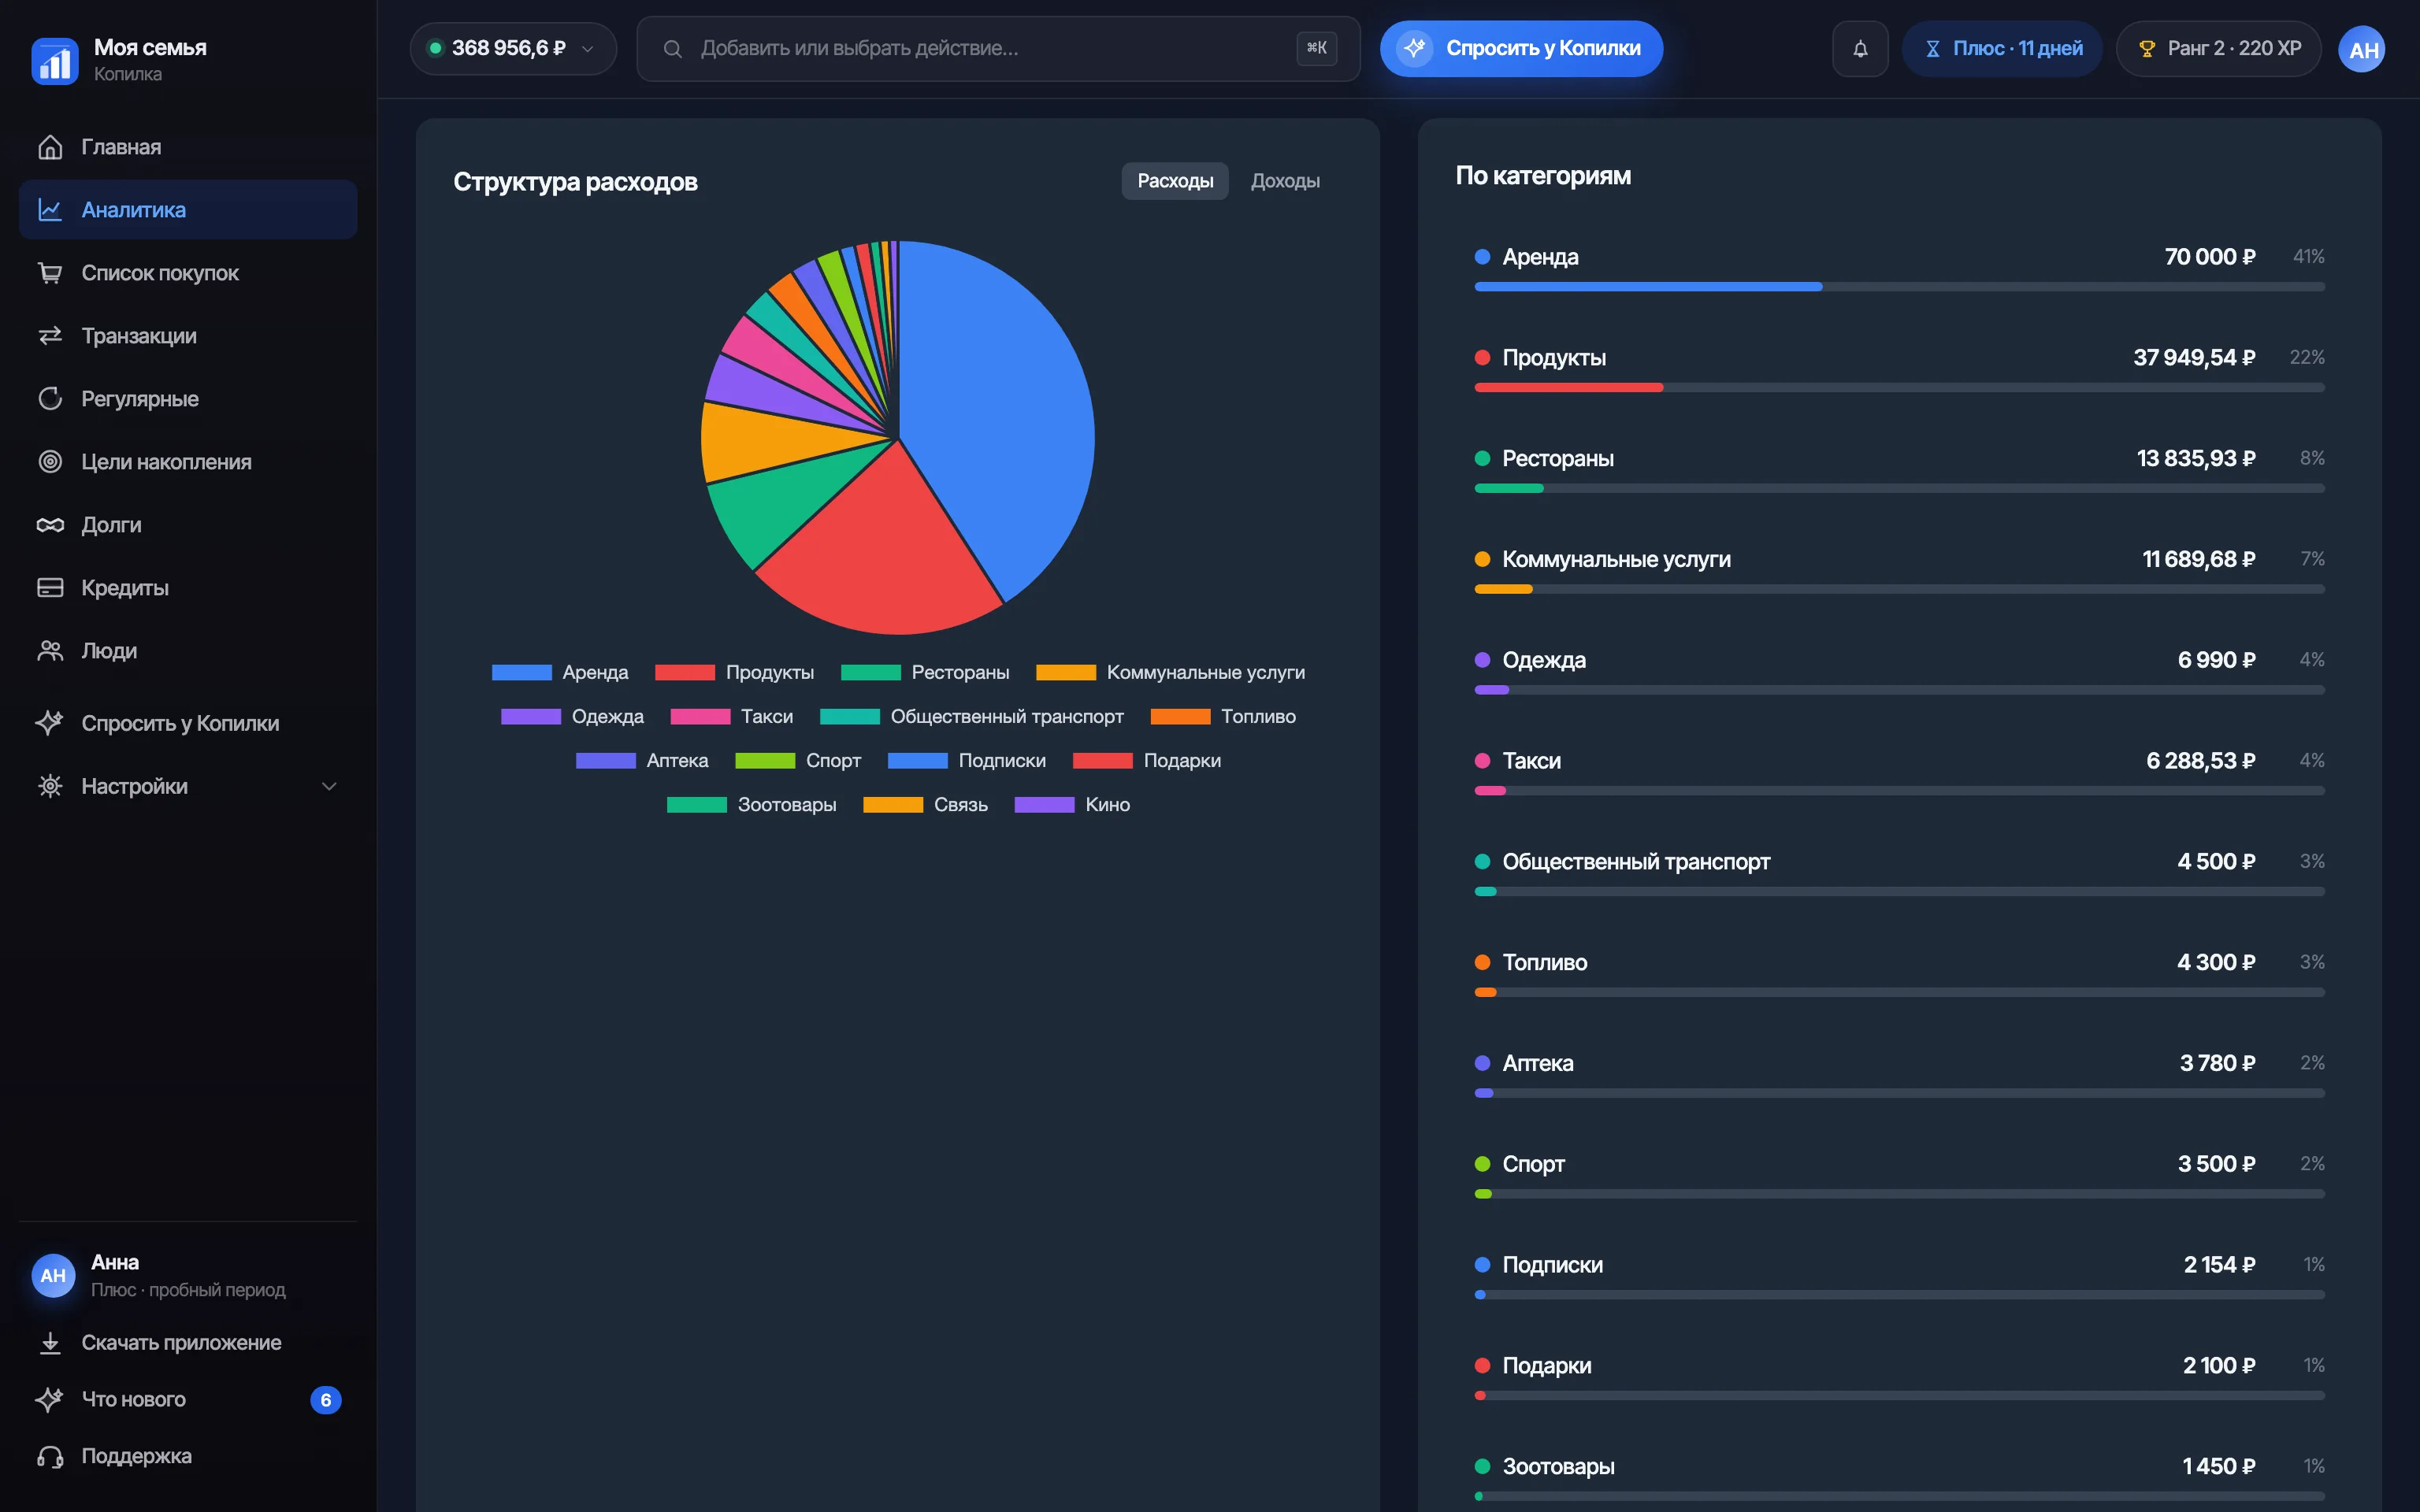Click the АН avatar in the top bar
2420x1512 pixels.
(x=2362, y=49)
